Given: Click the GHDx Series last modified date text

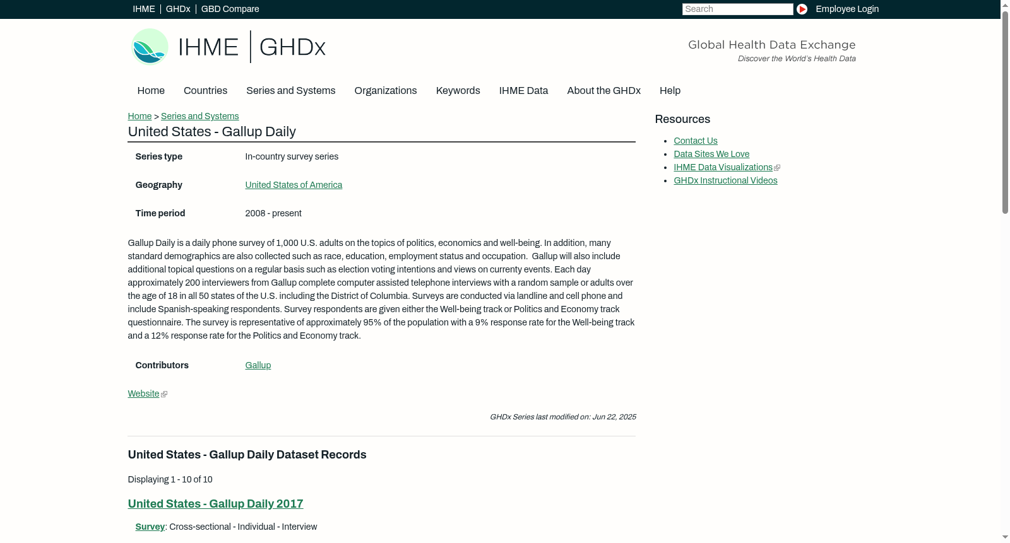Looking at the screenshot, I should pyautogui.click(x=563, y=417).
